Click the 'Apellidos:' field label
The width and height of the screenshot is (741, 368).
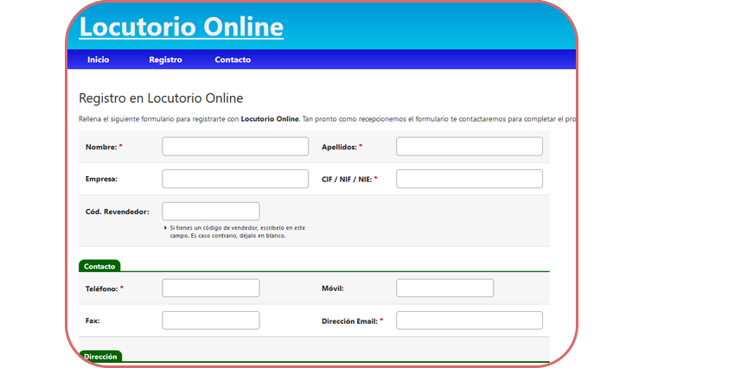coord(339,147)
